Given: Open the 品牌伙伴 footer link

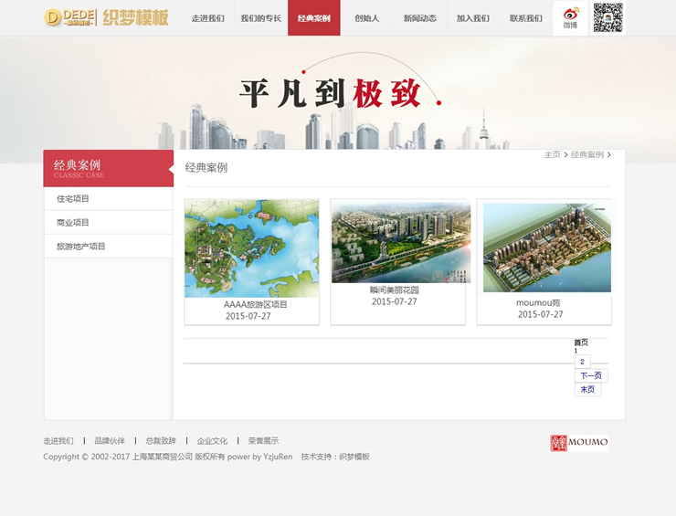Looking at the screenshot, I should 110,441.
